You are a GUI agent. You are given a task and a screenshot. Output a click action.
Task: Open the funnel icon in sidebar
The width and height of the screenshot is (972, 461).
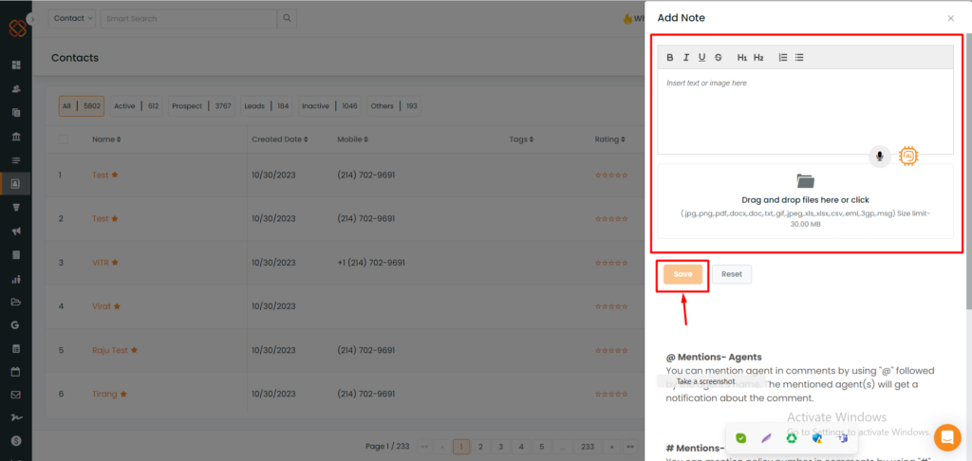pyautogui.click(x=16, y=207)
